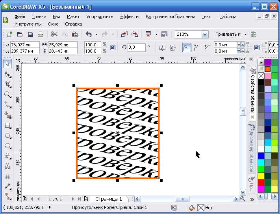Select the Crop tool
Viewport: 280px width, 214px height.
tap(7, 84)
